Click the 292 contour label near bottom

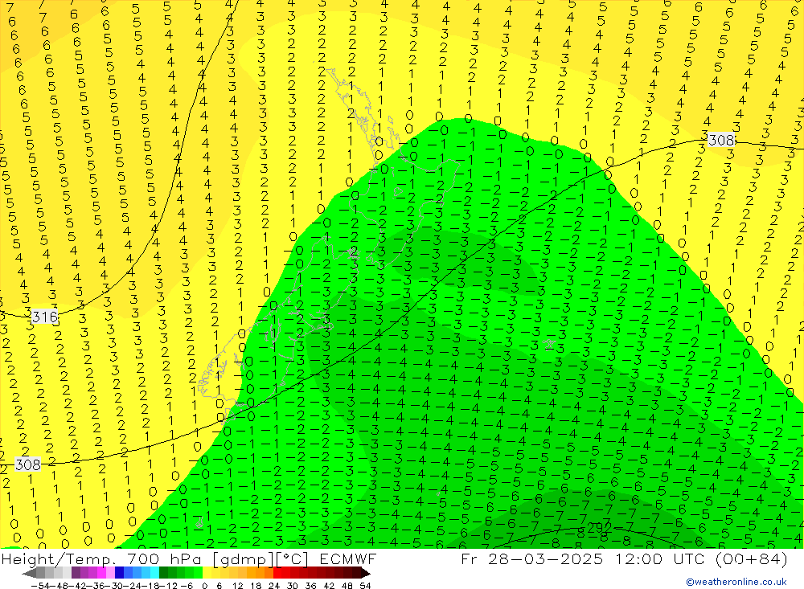coord(598,527)
